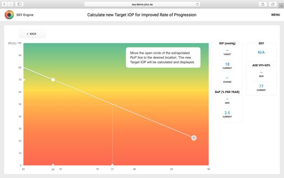Toggle the Safari sidebar

pyautogui.click(x=20, y=4)
